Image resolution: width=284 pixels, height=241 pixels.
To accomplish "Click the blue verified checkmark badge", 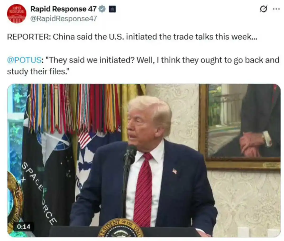I will click(x=102, y=9).
